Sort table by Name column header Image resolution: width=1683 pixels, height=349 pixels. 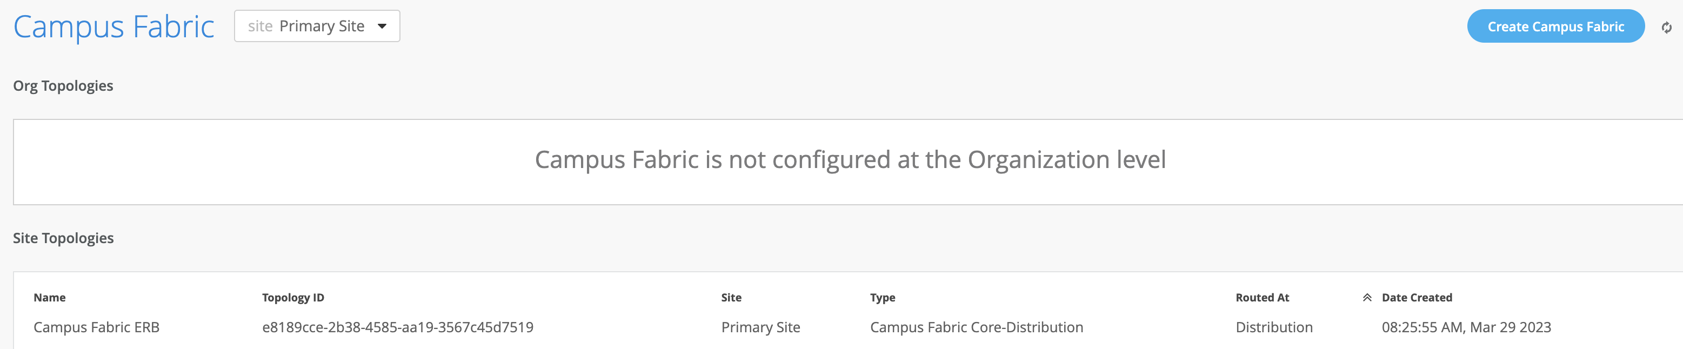pos(50,298)
